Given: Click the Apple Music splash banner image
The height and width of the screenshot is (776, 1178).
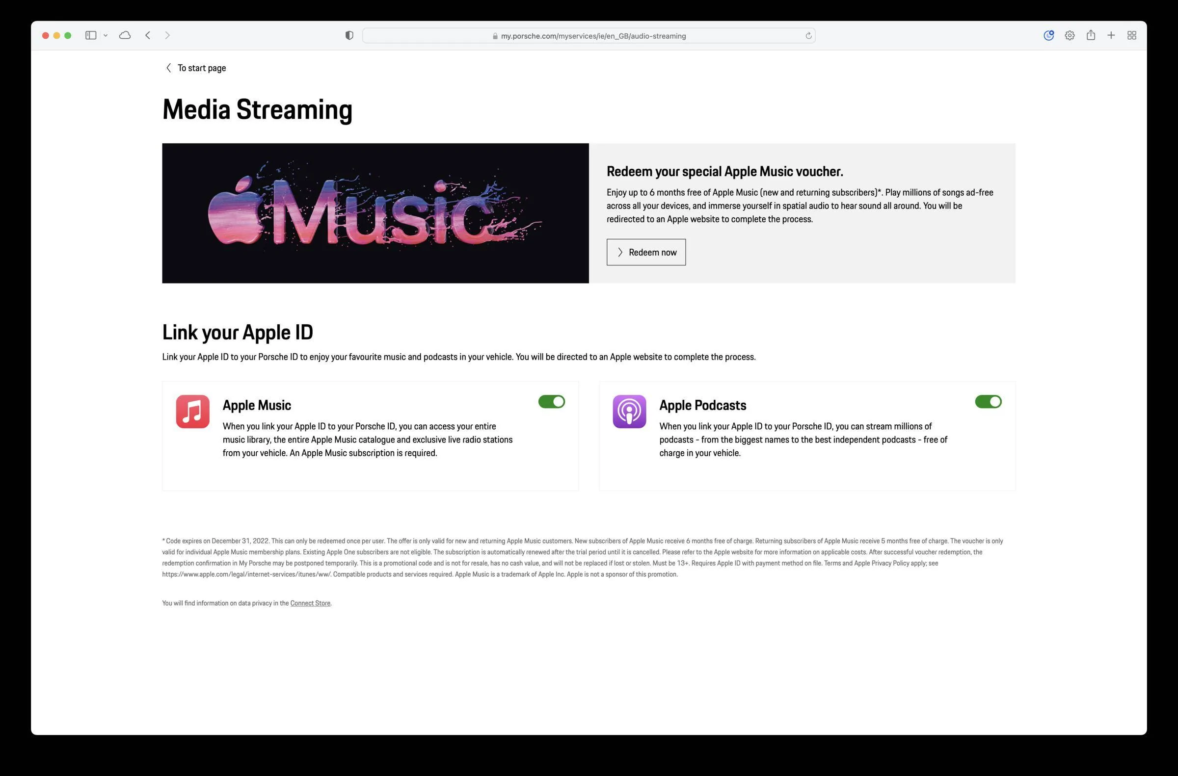Looking at the screenshot, I should point(375,213).
